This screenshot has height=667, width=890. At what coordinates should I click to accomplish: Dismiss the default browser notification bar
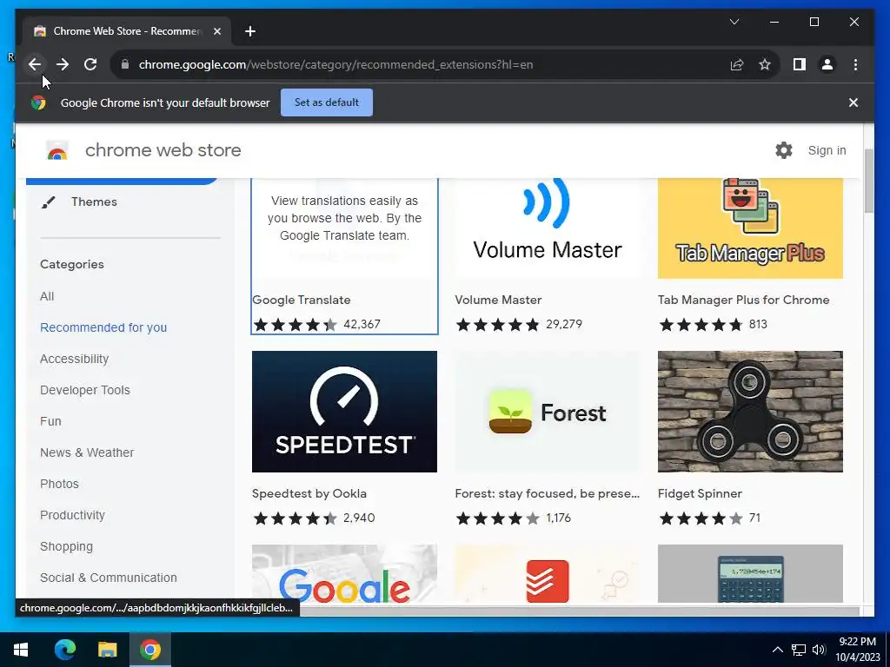point(853,102)
